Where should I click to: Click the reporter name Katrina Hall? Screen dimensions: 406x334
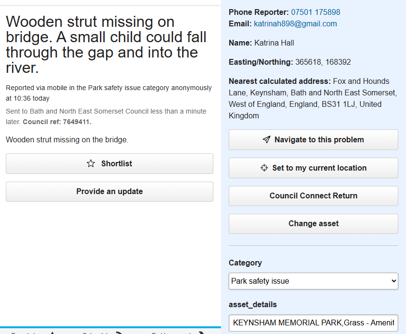tap(274, 43)
